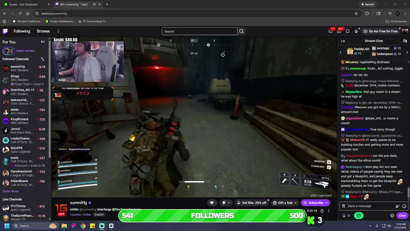410x231 pixels.
Task: Click the magnifier search button
Action: click(x=242, y=31)
